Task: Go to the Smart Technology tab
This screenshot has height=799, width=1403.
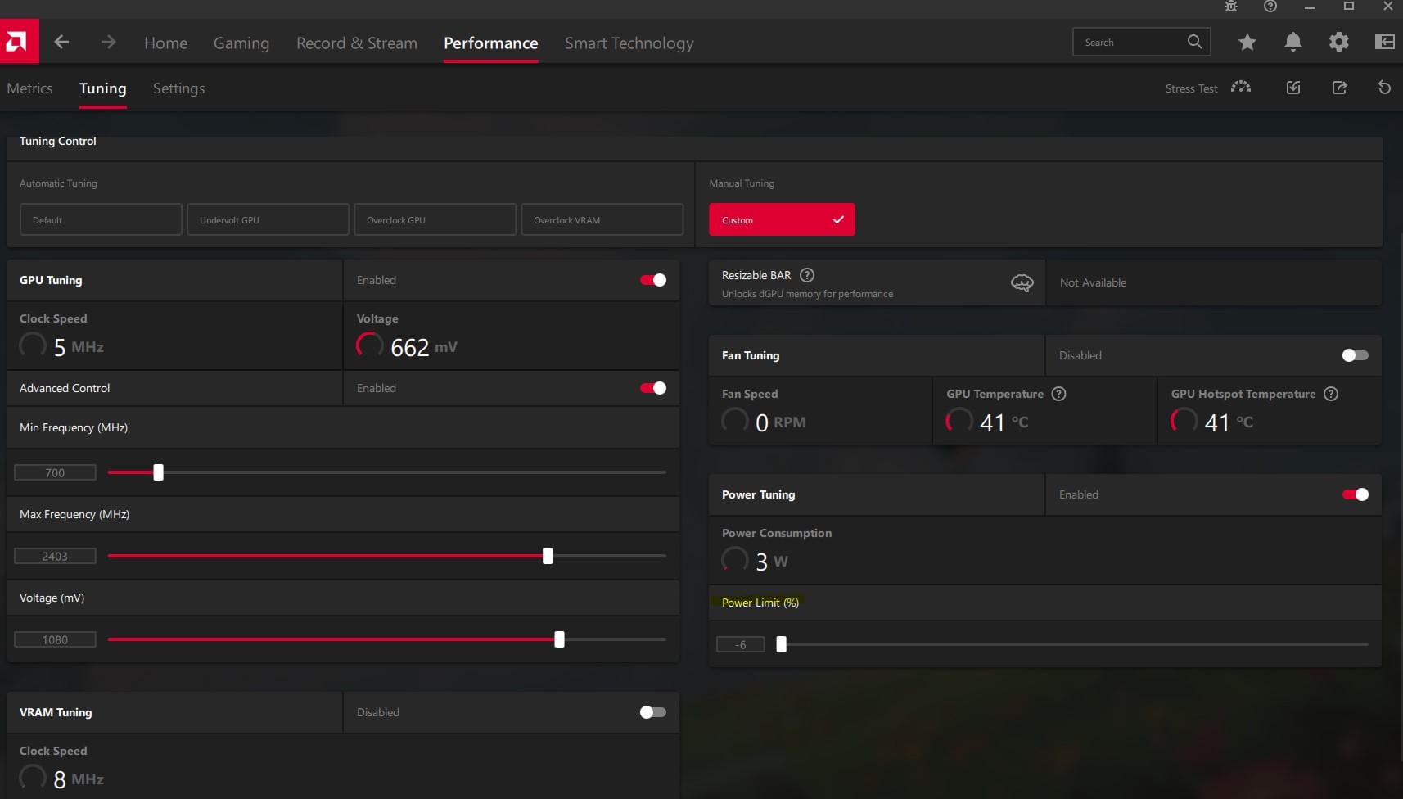Action: tap(629, 43)
